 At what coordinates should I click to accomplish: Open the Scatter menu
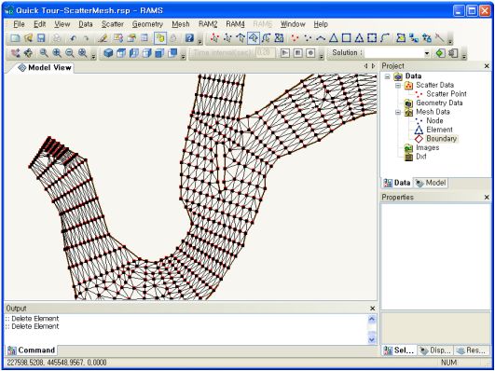click(113, 24)
